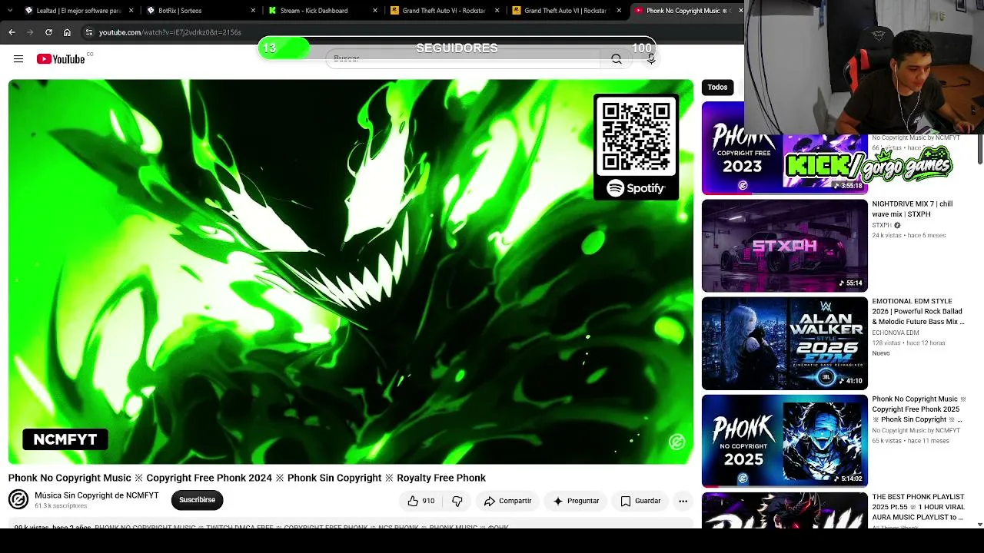The width and height of the screenshot is (984, 553).
Task: Switch to the first Grand Theft Auto VI tab
Action: click(x=445, y=11)
